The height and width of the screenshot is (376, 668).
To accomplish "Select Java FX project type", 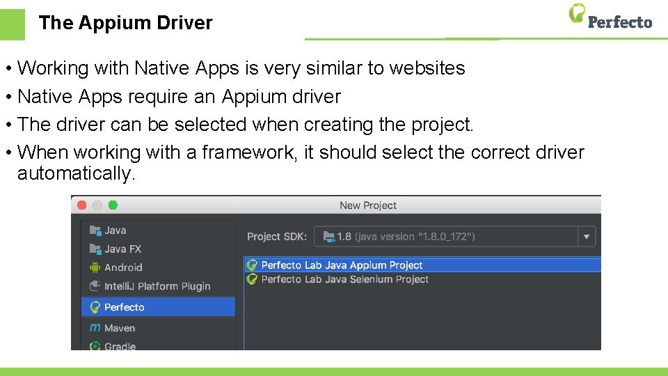I will [158, 249].
